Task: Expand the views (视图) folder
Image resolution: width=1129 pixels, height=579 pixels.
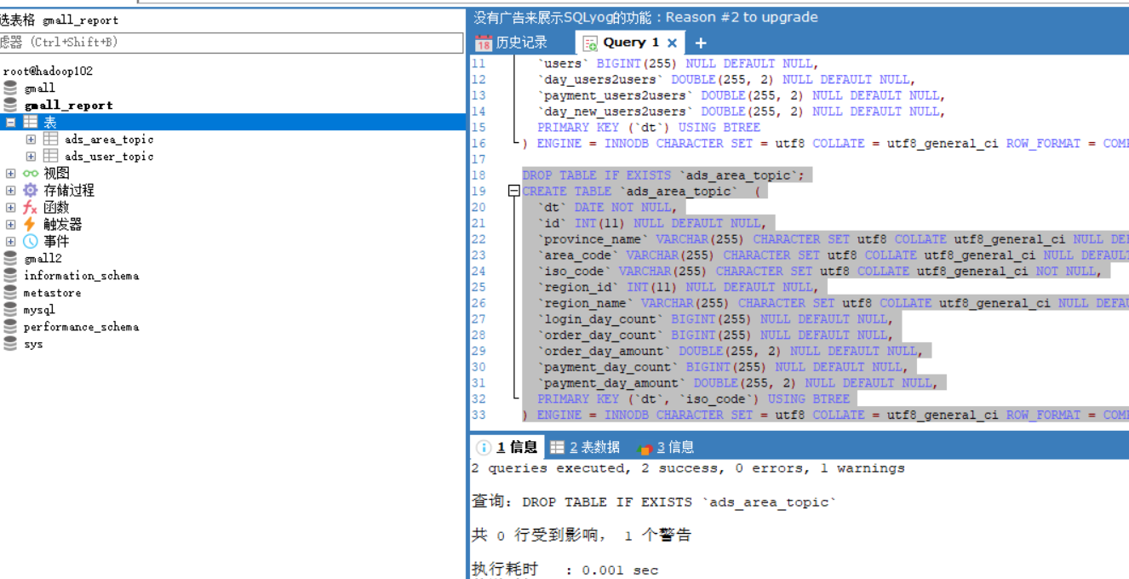Action: pyautogui.click(x=10, y=174)
